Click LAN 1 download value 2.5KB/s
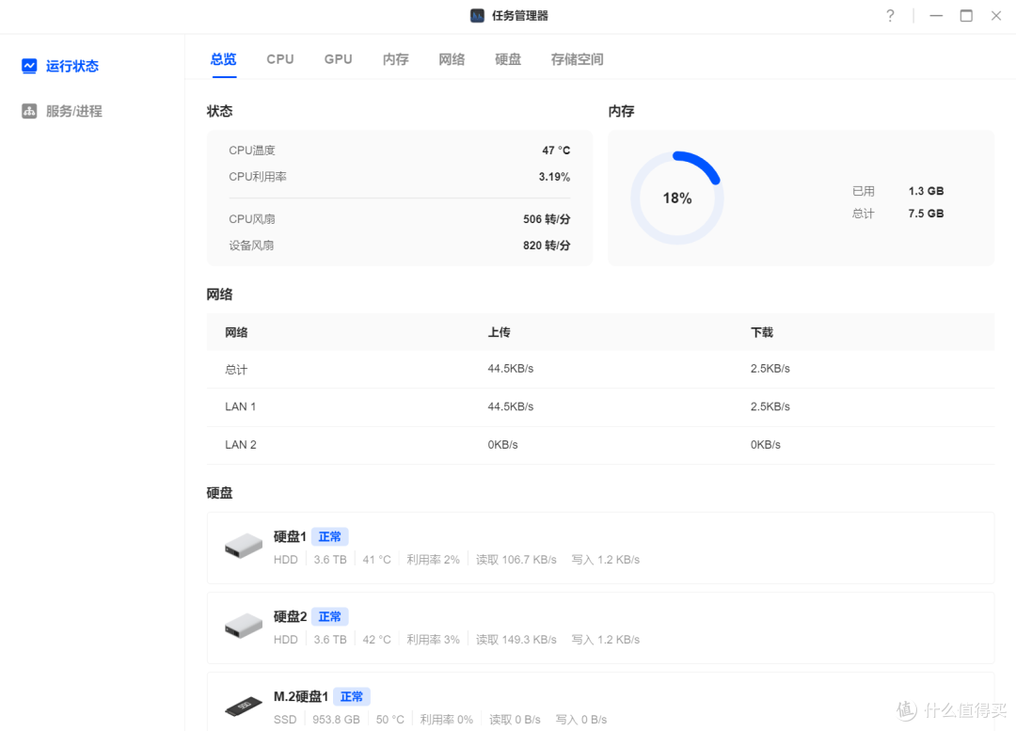 [770, 407]
